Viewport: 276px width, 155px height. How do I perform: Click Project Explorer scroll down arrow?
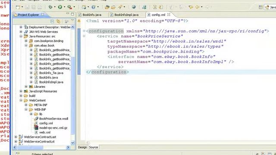coord(72,143)
